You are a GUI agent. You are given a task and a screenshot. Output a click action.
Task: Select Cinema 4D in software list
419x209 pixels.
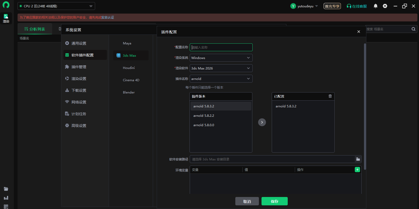(131, 80)
